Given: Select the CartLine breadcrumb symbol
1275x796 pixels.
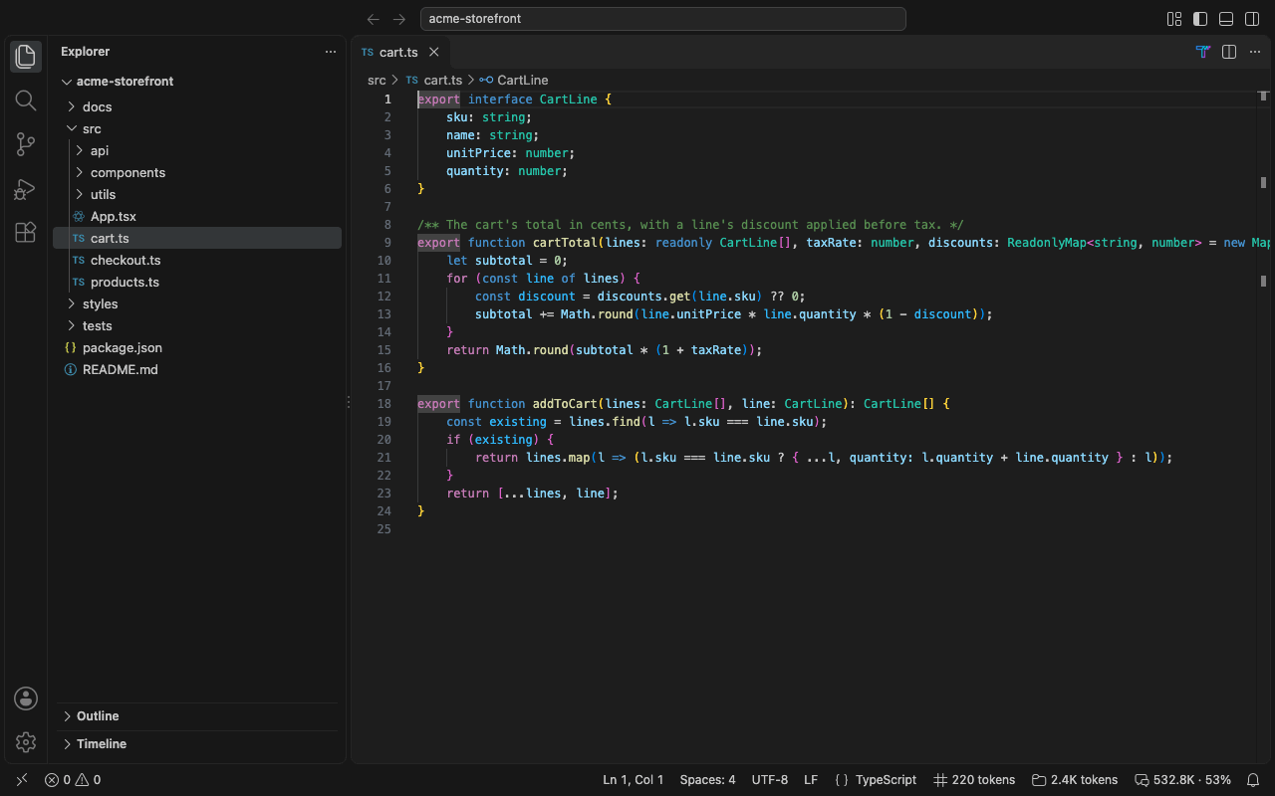Looking at the screenshot, I should click(x=513, y=80).
